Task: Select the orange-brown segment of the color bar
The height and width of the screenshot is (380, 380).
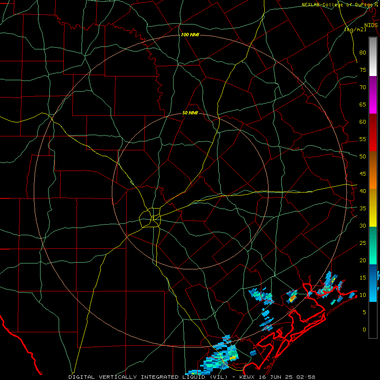Action: tap(373, 170)
